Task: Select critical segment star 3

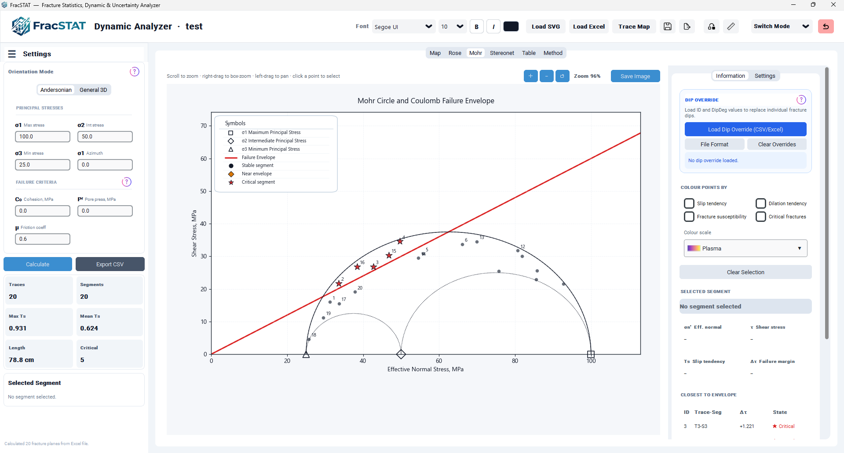Action: coord(373,267)
